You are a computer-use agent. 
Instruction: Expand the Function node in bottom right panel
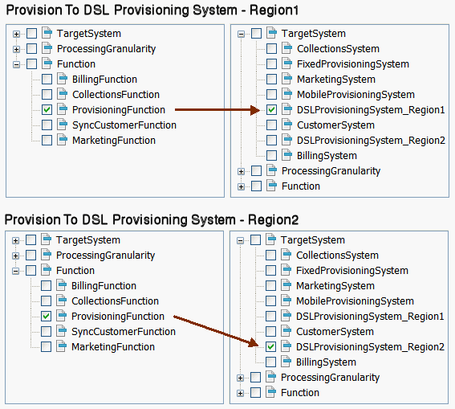pos(240,394)
